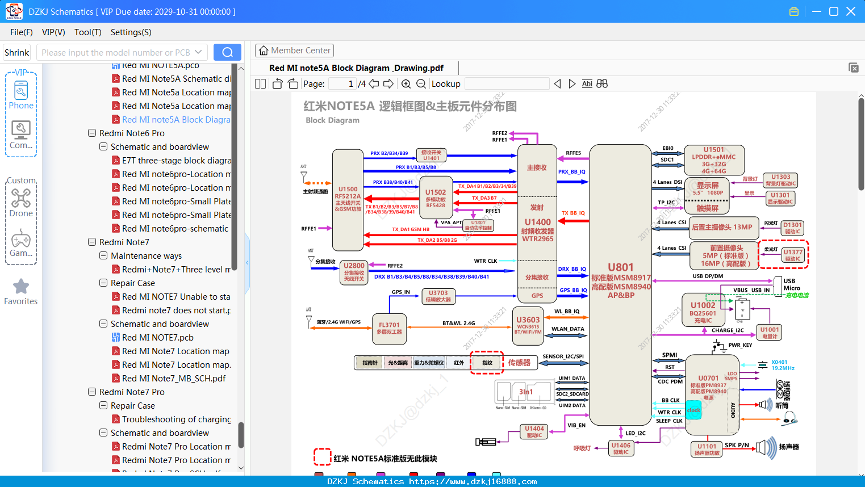
Task: Collapse the Redmi Note7 node
Action: (x=92, y=242)
